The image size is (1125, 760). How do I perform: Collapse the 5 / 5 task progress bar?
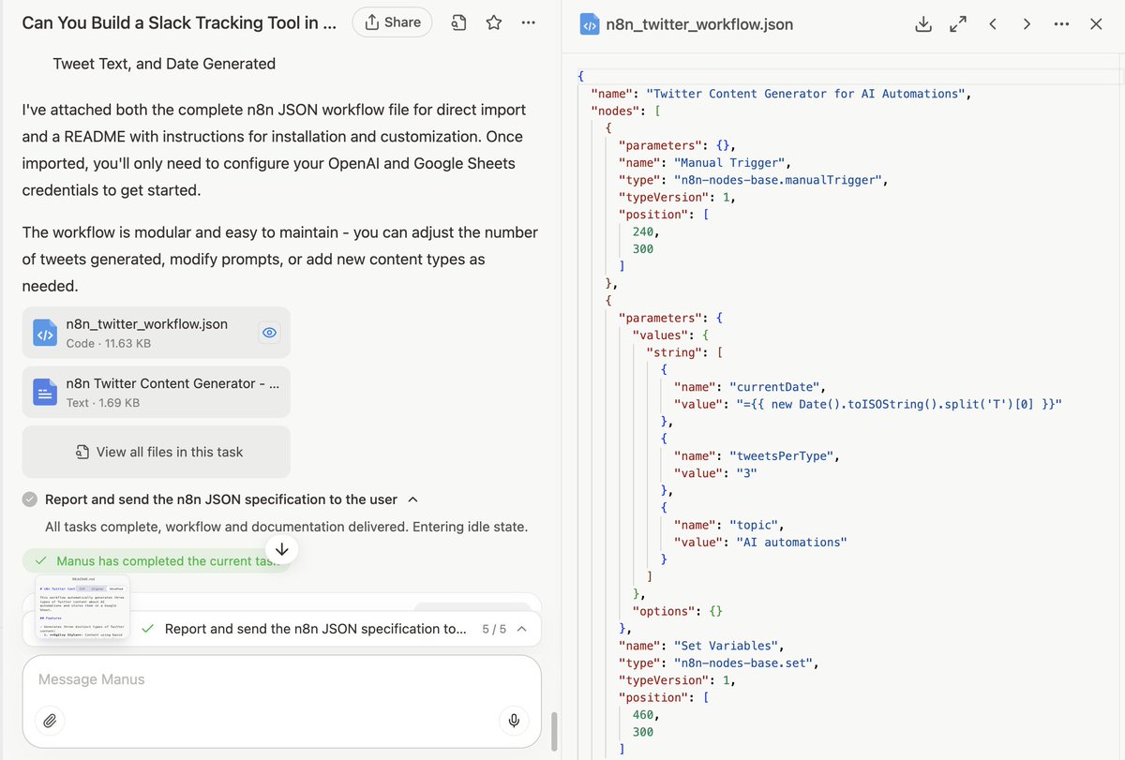pyautogui.click(x=522, y=629)
